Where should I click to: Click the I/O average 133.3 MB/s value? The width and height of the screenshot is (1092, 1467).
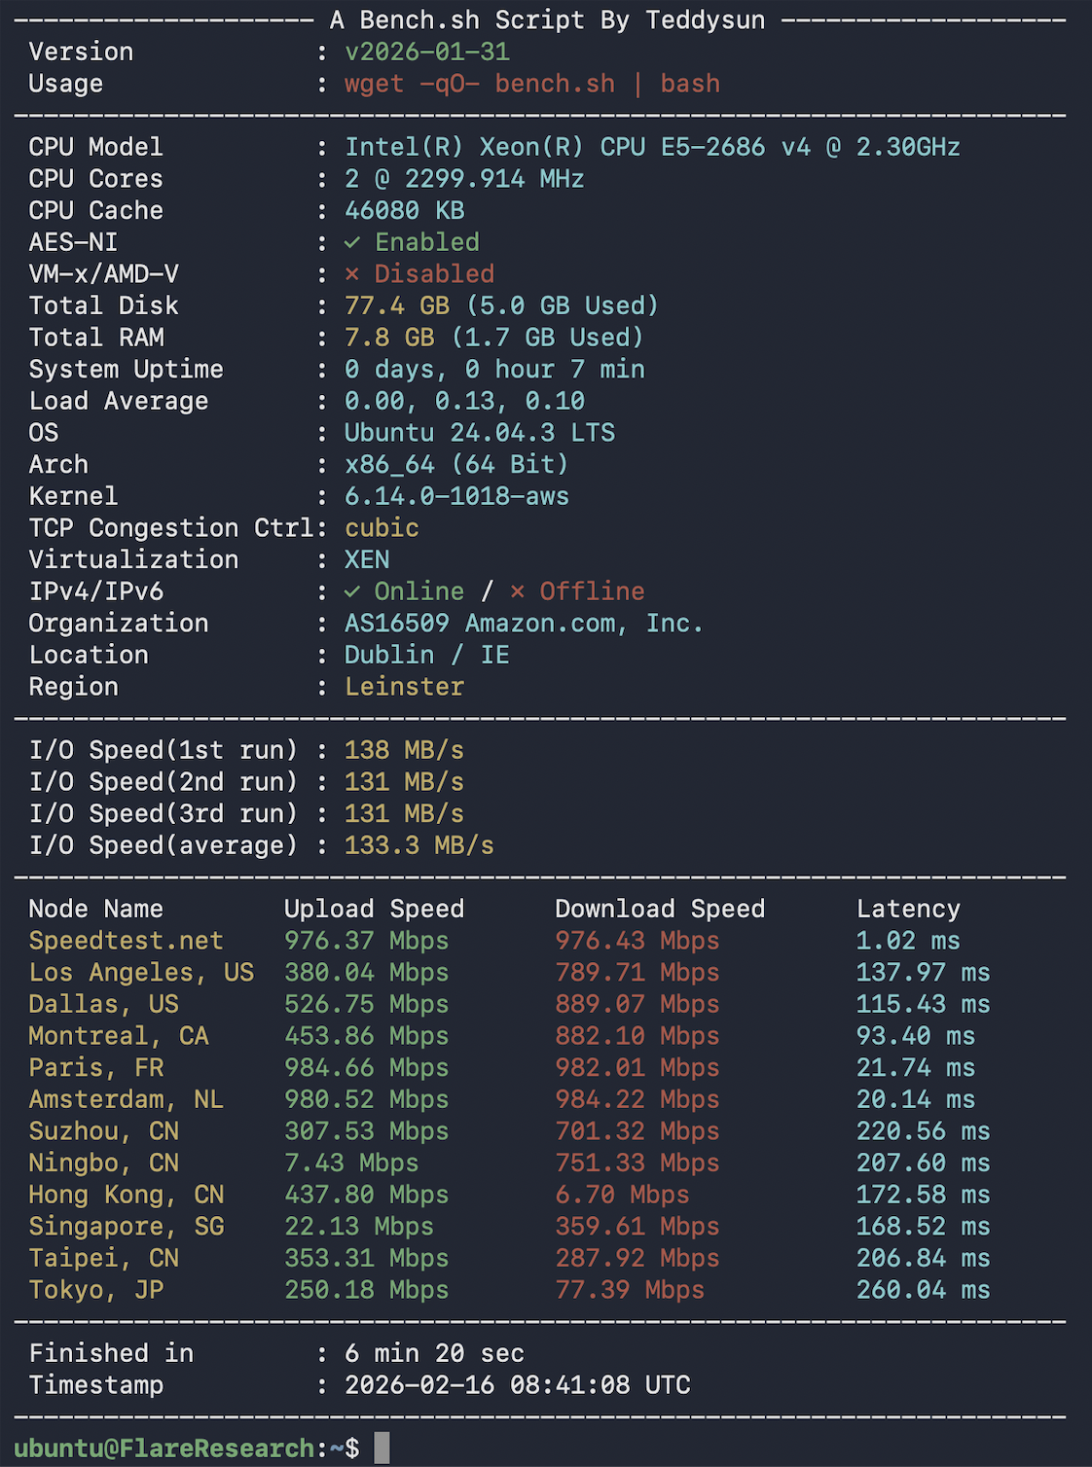point(419,845)
